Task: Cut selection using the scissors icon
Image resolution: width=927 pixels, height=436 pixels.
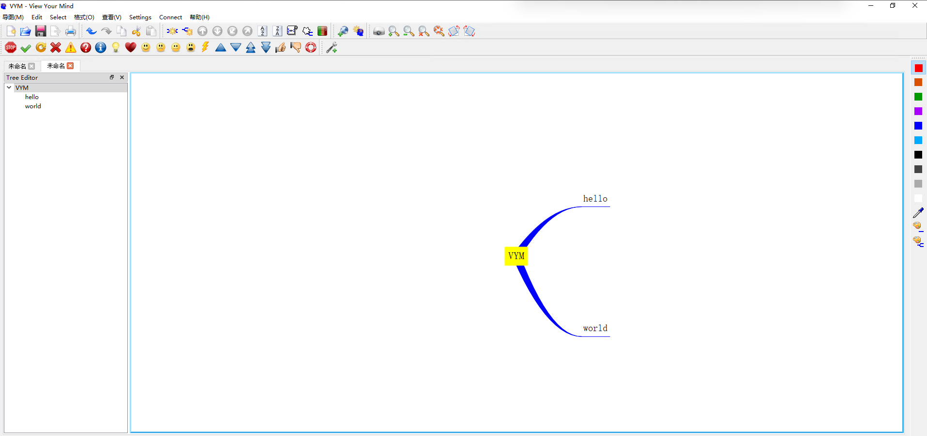Action: pos(137,31)
